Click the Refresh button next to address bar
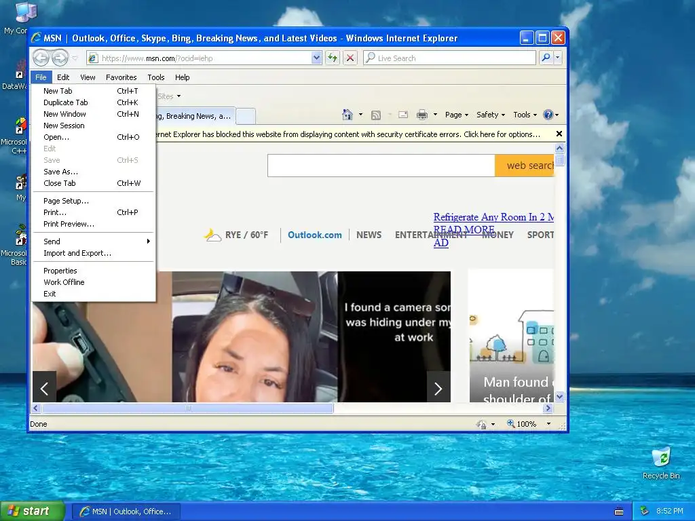The image size is (695, 521). [x=333, y=58]
